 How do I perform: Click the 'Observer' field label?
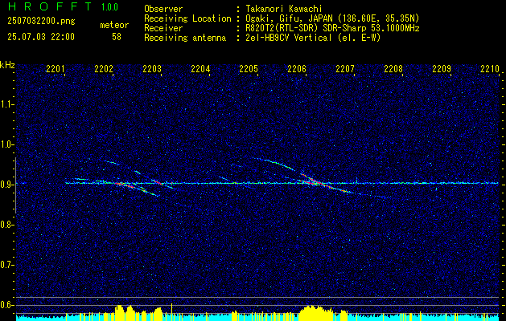coord(163,9)
